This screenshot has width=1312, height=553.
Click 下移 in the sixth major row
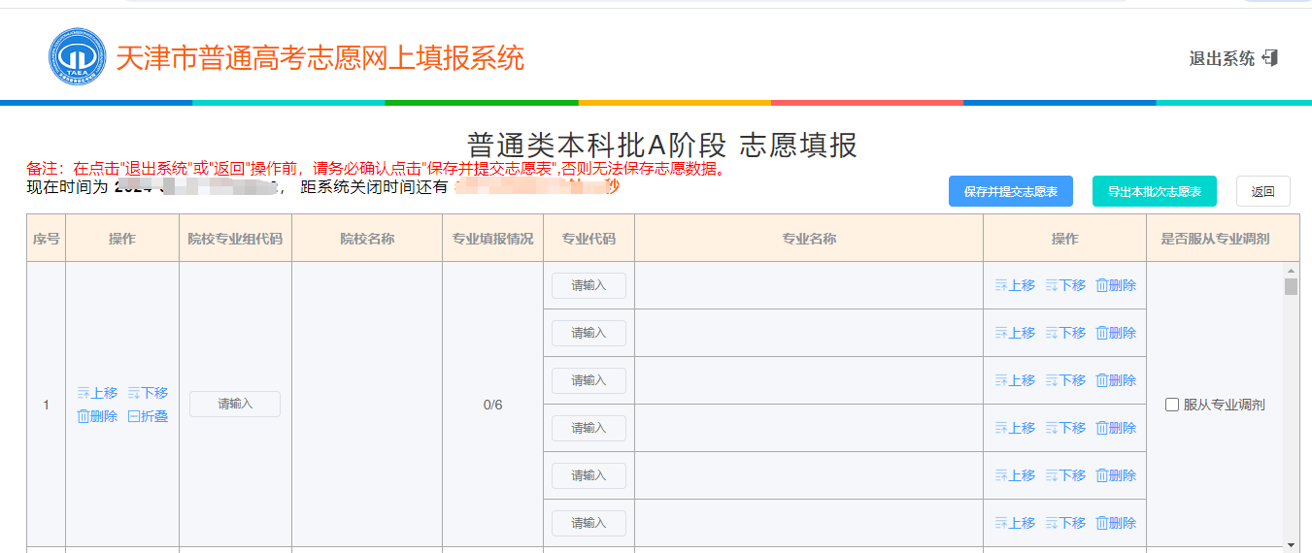(x=1065, y=523)
